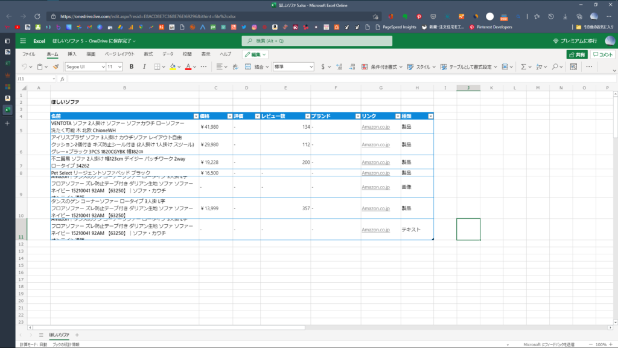Click the red font color swatch
Image resolution: width=618 pixels, height=348 pixels.
coord(188,66)
